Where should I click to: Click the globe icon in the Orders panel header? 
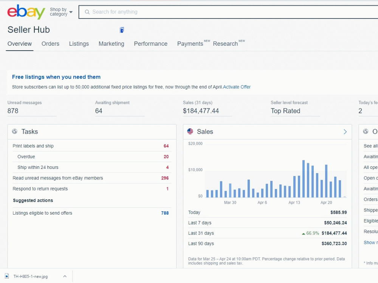point(366,131)
